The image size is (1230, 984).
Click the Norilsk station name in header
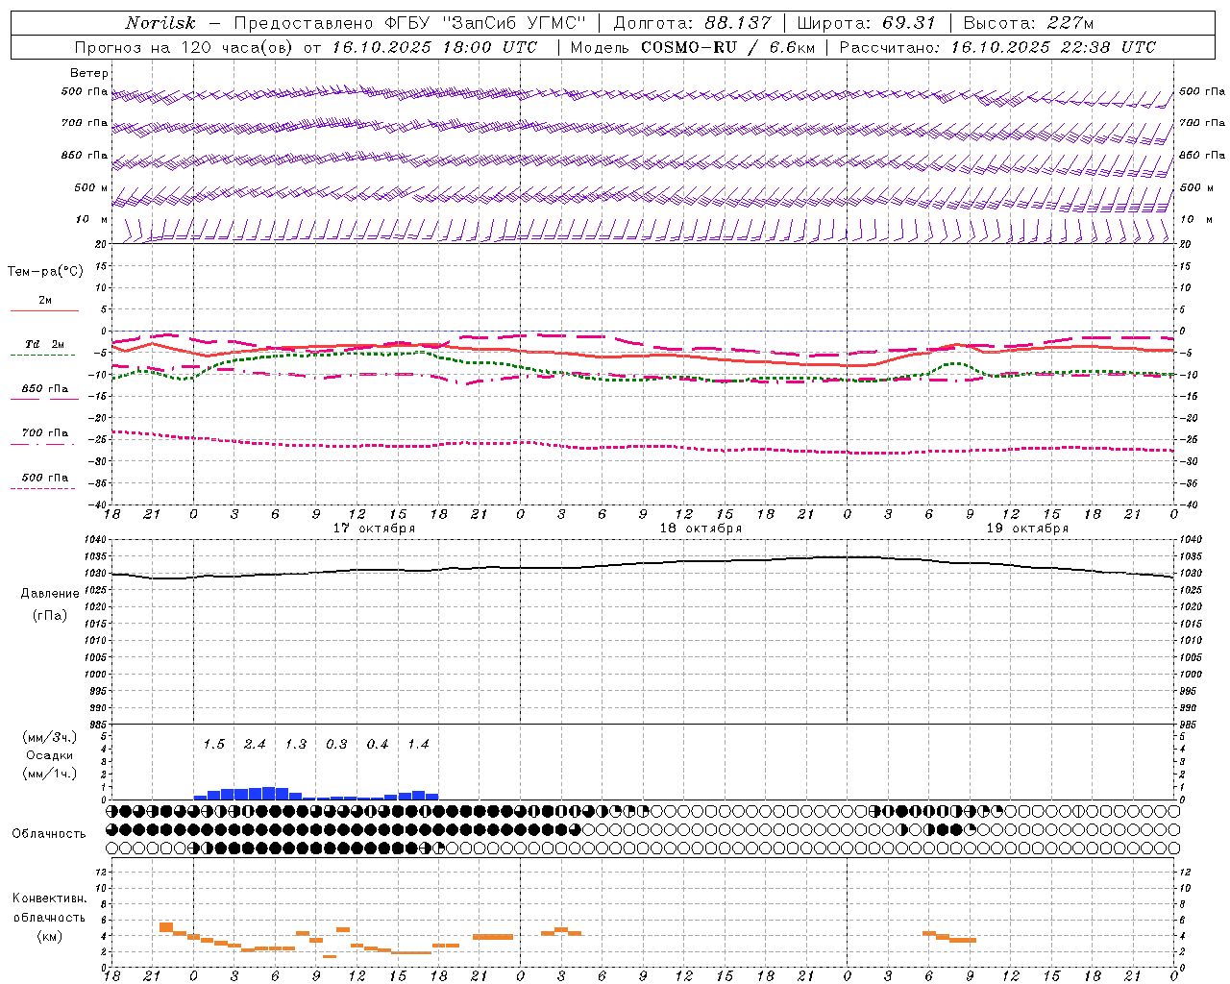[x=160, y=23]
